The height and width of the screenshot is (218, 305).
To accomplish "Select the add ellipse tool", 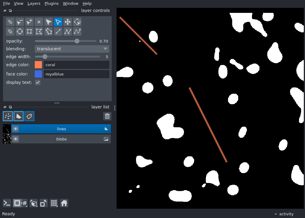I will [20, 31].
